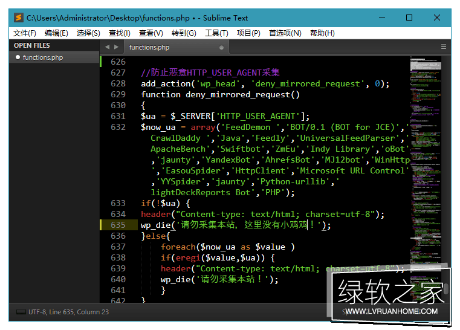Click the Sublime Text app icon in title bar
The width and height of the screenshot is (460, 330).
19,18
